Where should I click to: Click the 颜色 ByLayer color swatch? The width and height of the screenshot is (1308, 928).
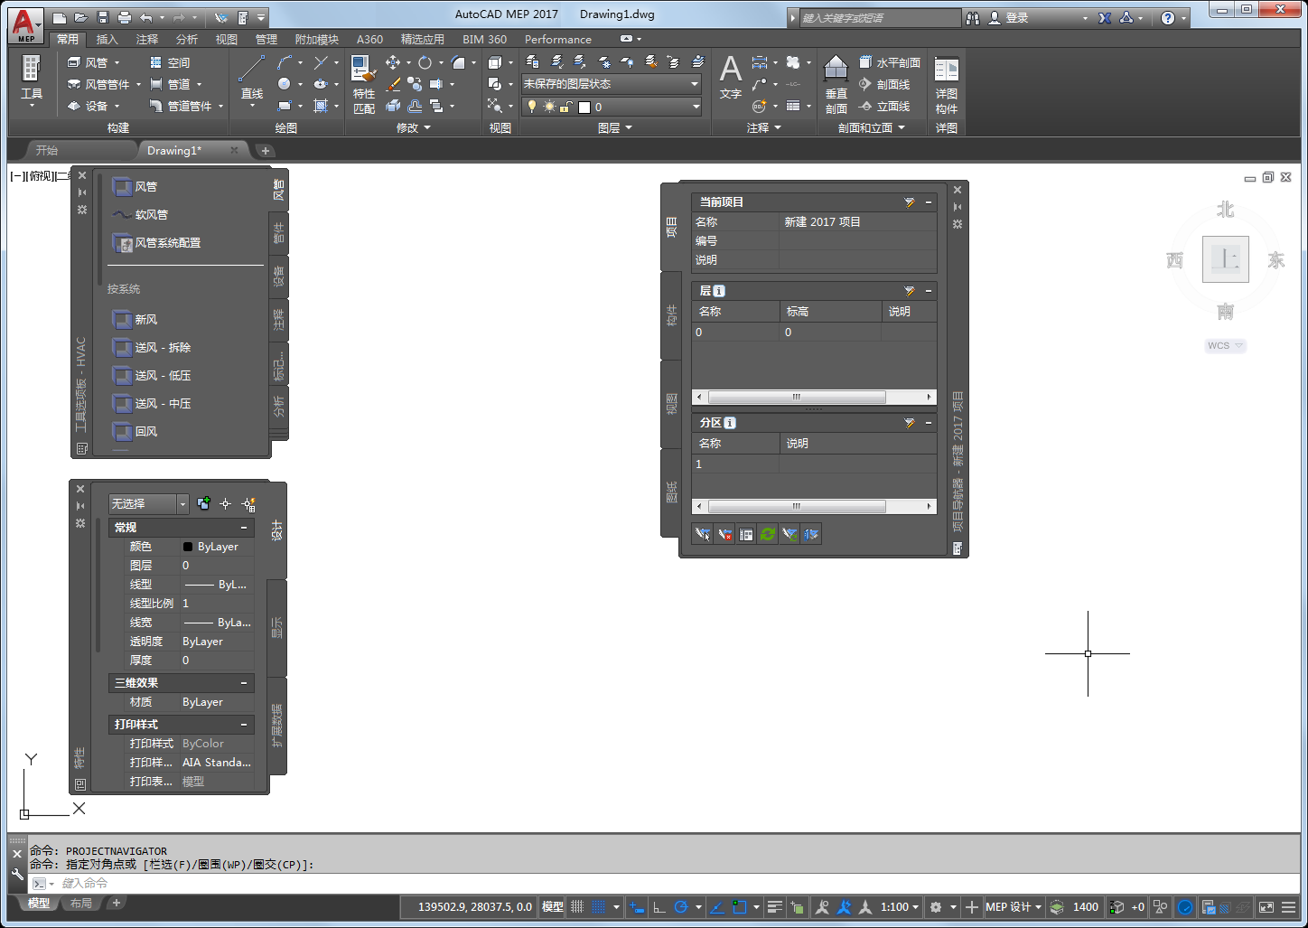188,547
